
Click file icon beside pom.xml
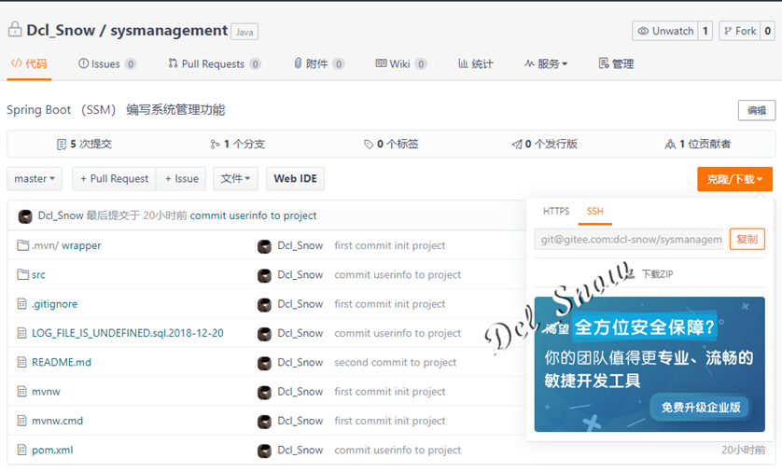(x=21, y=450)
